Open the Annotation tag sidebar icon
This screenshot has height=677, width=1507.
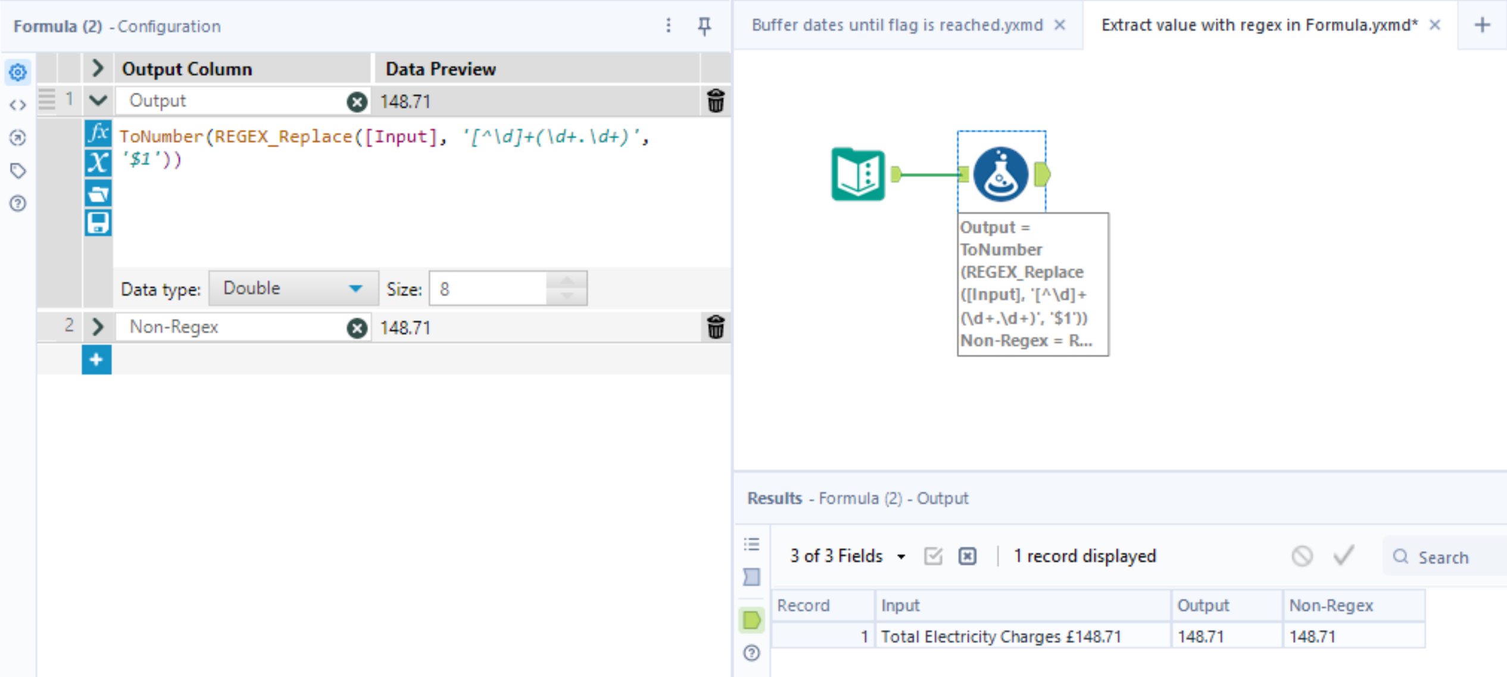point(18,171)
